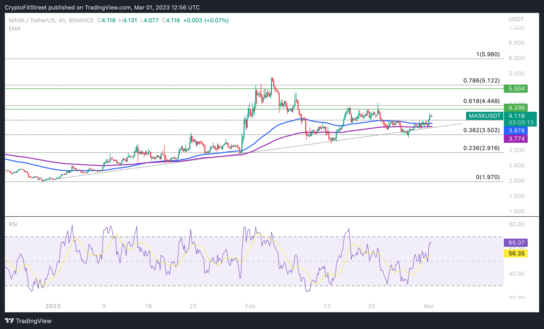Click the yellow RSI average label 56.35
The image size is (544, 329).
click(x=516, y=253)
